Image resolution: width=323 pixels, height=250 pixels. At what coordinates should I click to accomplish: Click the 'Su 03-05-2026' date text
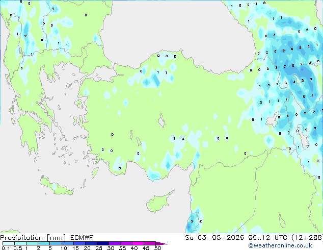click(214, 238)
